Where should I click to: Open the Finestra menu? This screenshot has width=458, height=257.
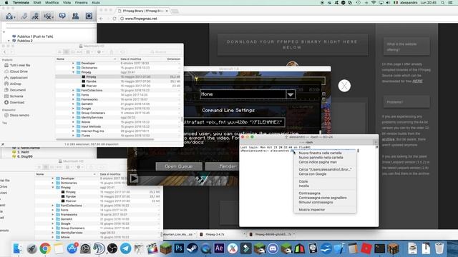pyautogui.click(x=81, y=3)
